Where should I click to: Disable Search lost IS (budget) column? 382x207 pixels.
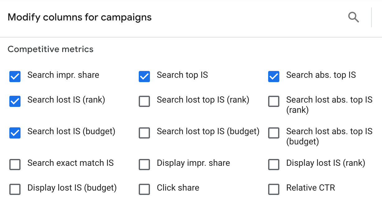click(x=15, y=133)
